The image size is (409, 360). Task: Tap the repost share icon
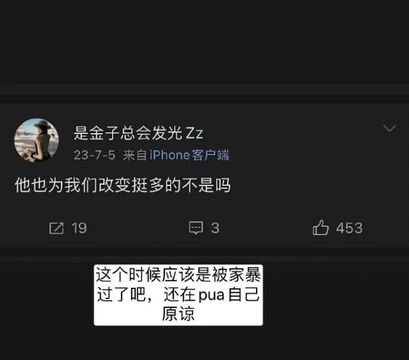coord(57,228)
